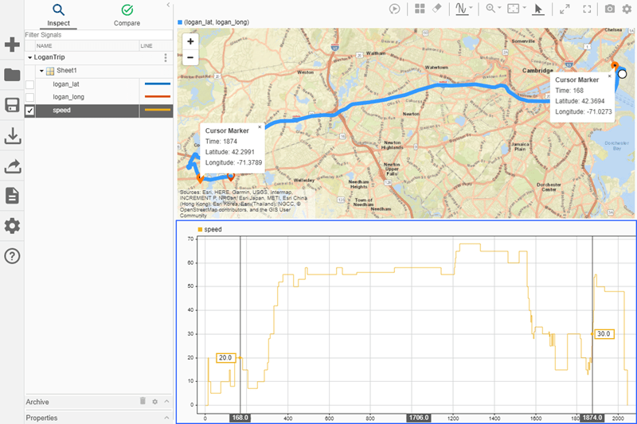Click the import plus icon in sidebar
The width and height of the screenshot is (637, 424).
(12, 45)
